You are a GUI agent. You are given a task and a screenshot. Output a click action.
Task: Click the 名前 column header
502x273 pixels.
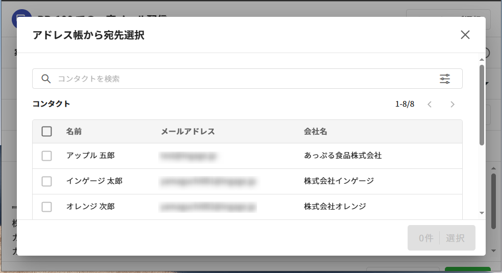[x=74, y=132]
